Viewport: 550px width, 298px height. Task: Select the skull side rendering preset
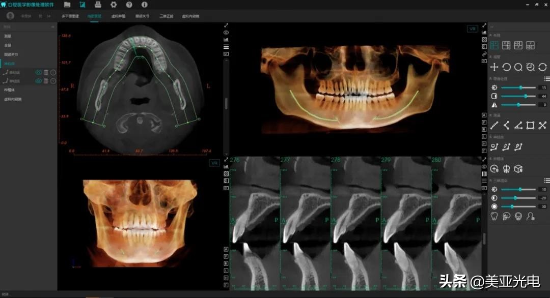(x=506, y=217)
